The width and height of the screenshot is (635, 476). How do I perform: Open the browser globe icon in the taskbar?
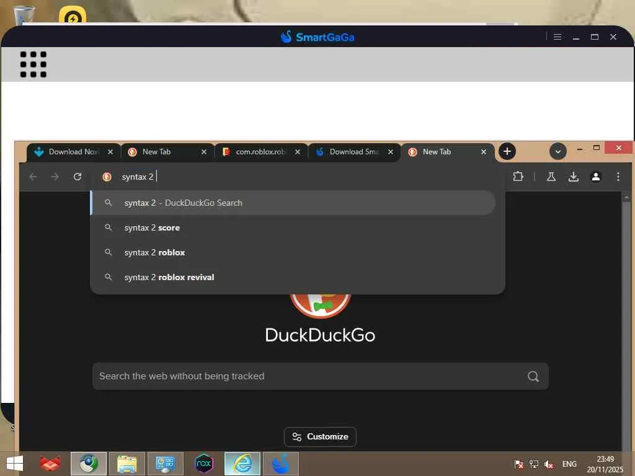coord(89,464)
